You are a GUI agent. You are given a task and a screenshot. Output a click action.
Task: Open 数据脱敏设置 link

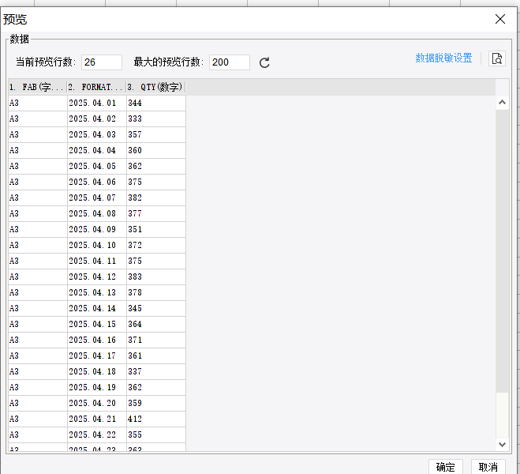[443, 58]
